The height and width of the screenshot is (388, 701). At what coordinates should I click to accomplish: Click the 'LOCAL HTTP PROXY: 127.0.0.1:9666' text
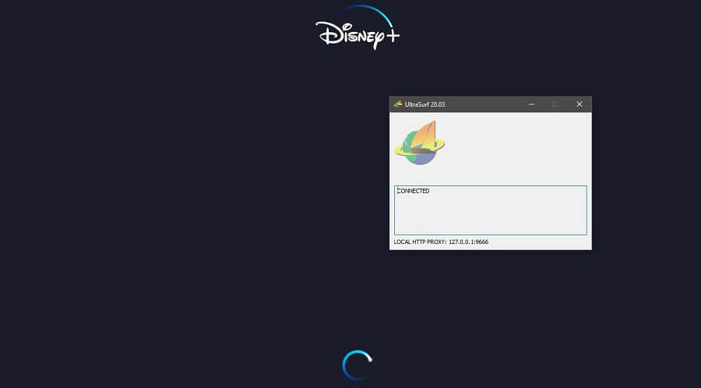coord(441,242)
